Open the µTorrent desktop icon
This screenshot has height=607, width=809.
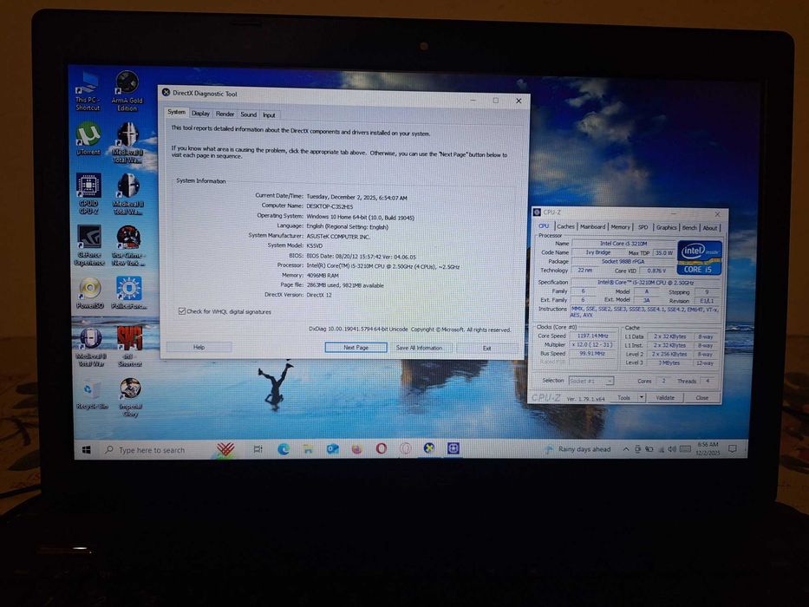click(88, 139)
